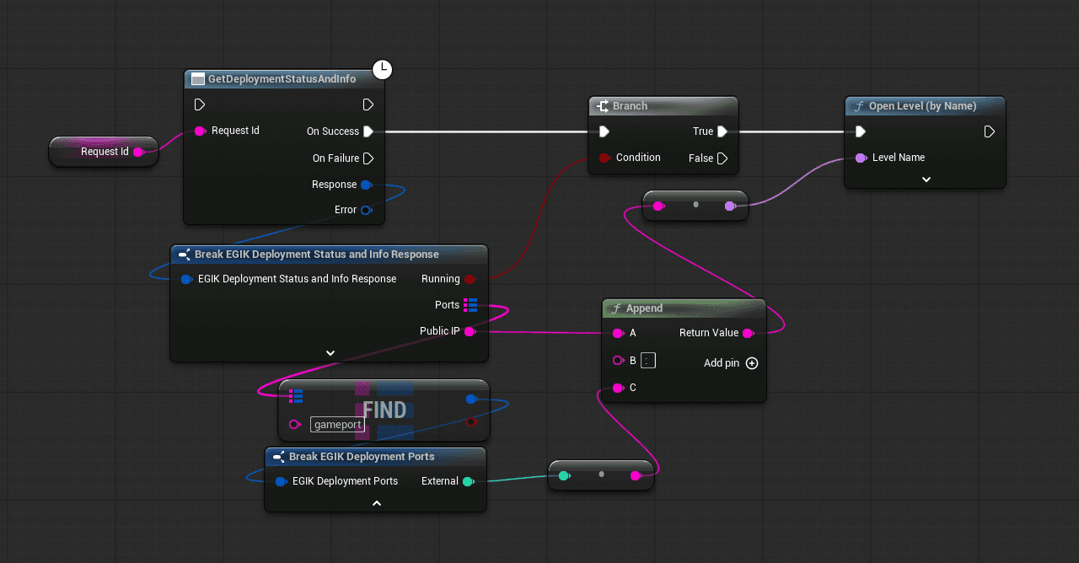This screenshot has width=1079, height=563.
Task: Click the Branch node's False output pin
Action: point(722,158)
